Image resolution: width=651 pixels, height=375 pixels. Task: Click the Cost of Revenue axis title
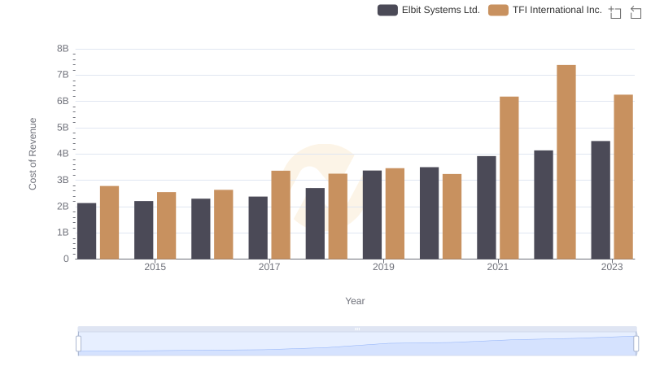pyautogui.click(x=33, y=154)
